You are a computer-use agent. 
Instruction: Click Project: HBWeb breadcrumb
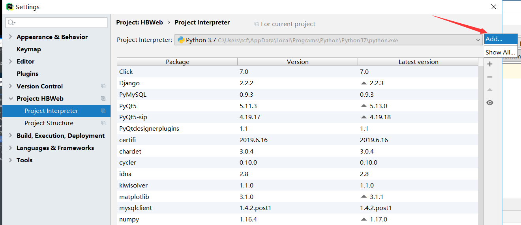click(x=140, y=22)
